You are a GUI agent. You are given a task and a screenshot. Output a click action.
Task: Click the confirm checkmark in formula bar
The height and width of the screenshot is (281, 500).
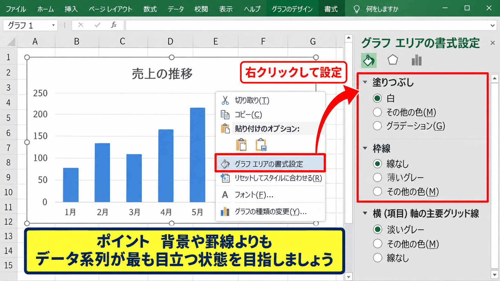97,25
